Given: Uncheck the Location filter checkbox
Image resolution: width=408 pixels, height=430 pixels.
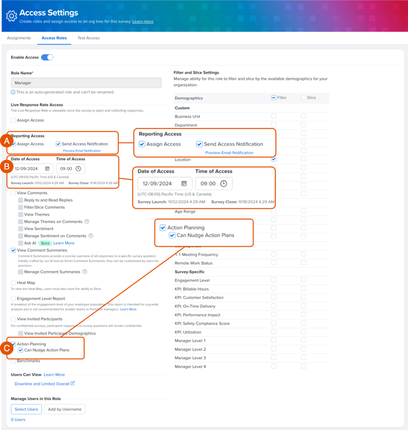Looking at the screenshot, I should point(273,160).
